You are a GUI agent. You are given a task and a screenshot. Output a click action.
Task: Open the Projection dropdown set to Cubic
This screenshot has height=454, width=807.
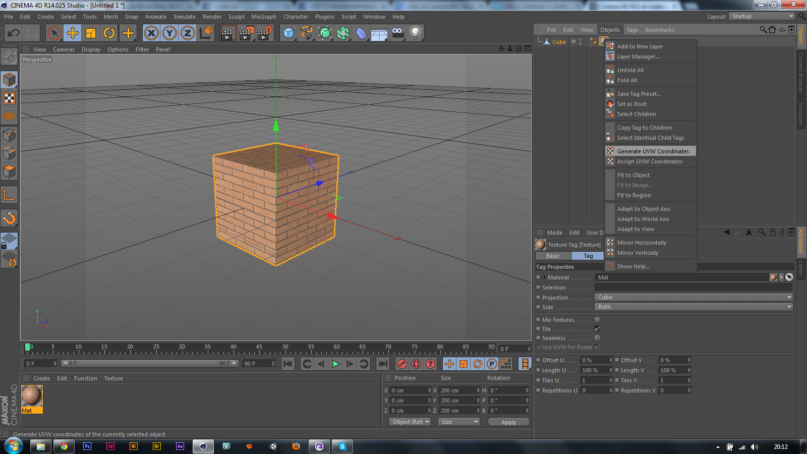point(694,297)
